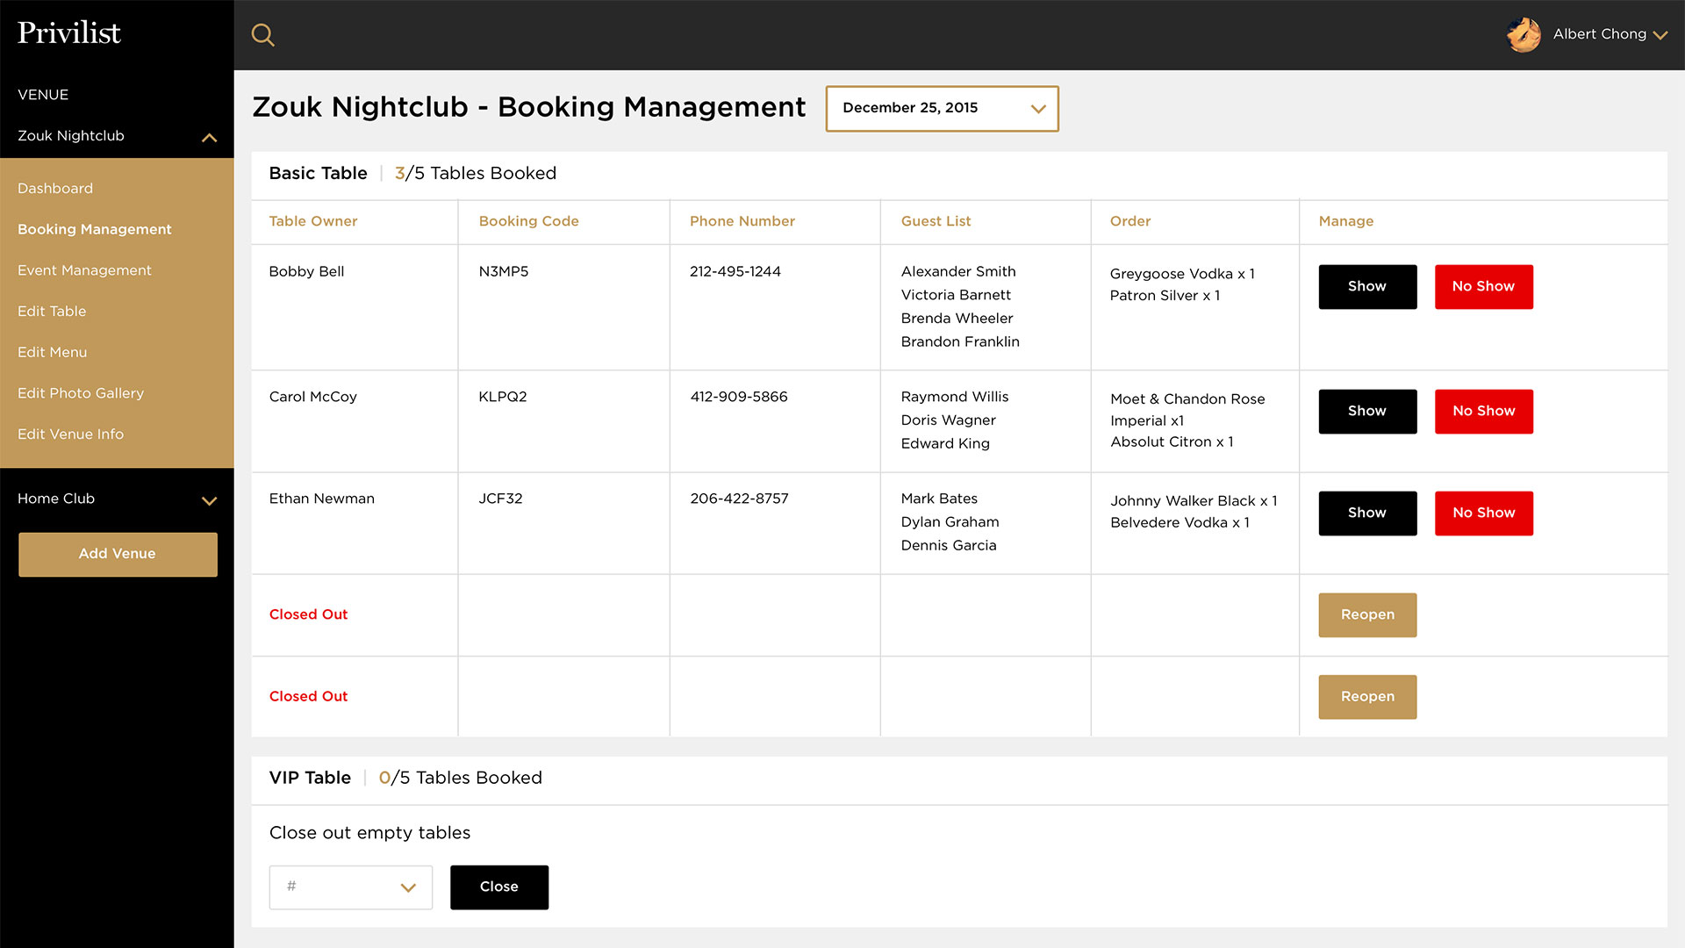
Task: Mark Bobby Bell as Show
Action: coord(1366,287)
